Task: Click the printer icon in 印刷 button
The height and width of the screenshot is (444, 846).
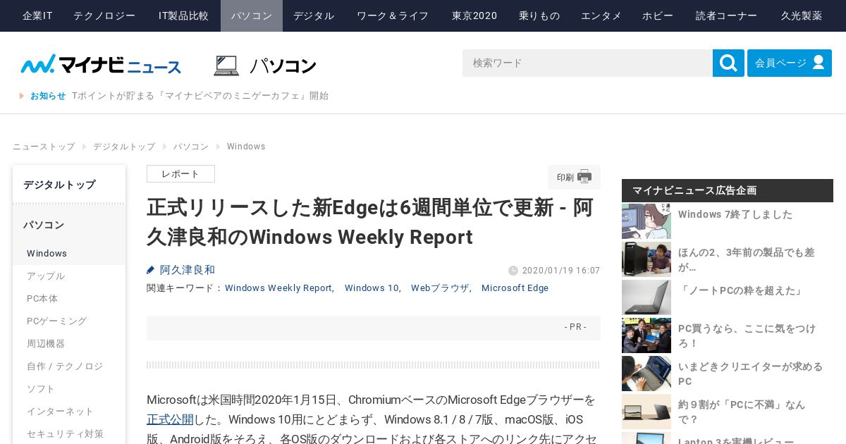Action: (x=584, y=177)
